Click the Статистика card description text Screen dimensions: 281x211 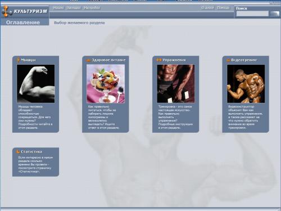pos(35,164)
